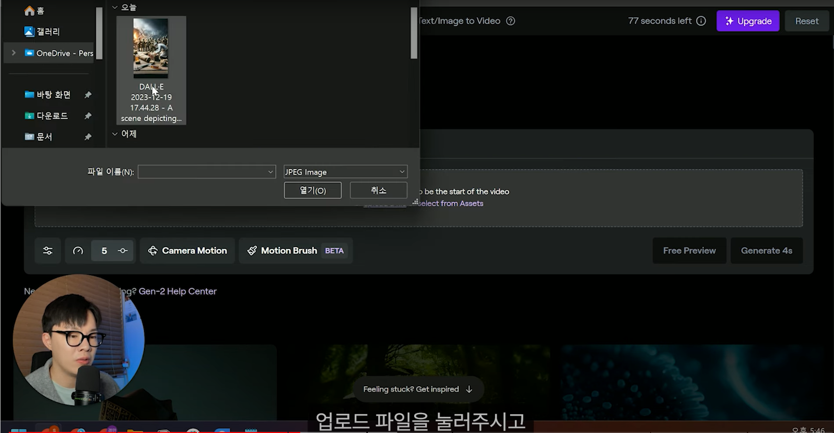Go to the 문서 documents folder
Screen dimensions: 834x433
39,136
